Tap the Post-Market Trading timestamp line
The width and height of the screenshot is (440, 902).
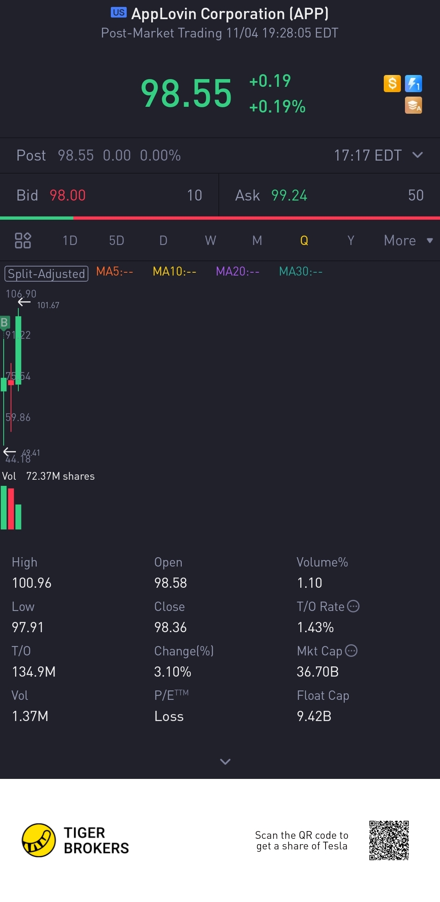[x=220, y=33]
